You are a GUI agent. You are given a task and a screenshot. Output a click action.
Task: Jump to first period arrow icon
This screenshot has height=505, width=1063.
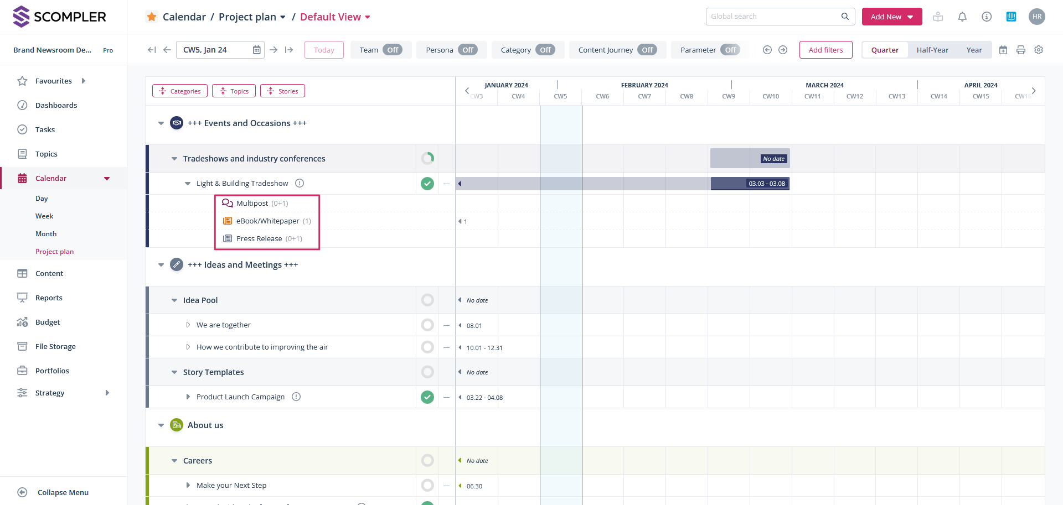click(151, 50)
